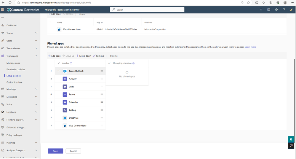Expand the Messaging navigation section
Image resolution: width=296 pixels, height=159 pixels.
pyautogui.click(x=36, y=97)
